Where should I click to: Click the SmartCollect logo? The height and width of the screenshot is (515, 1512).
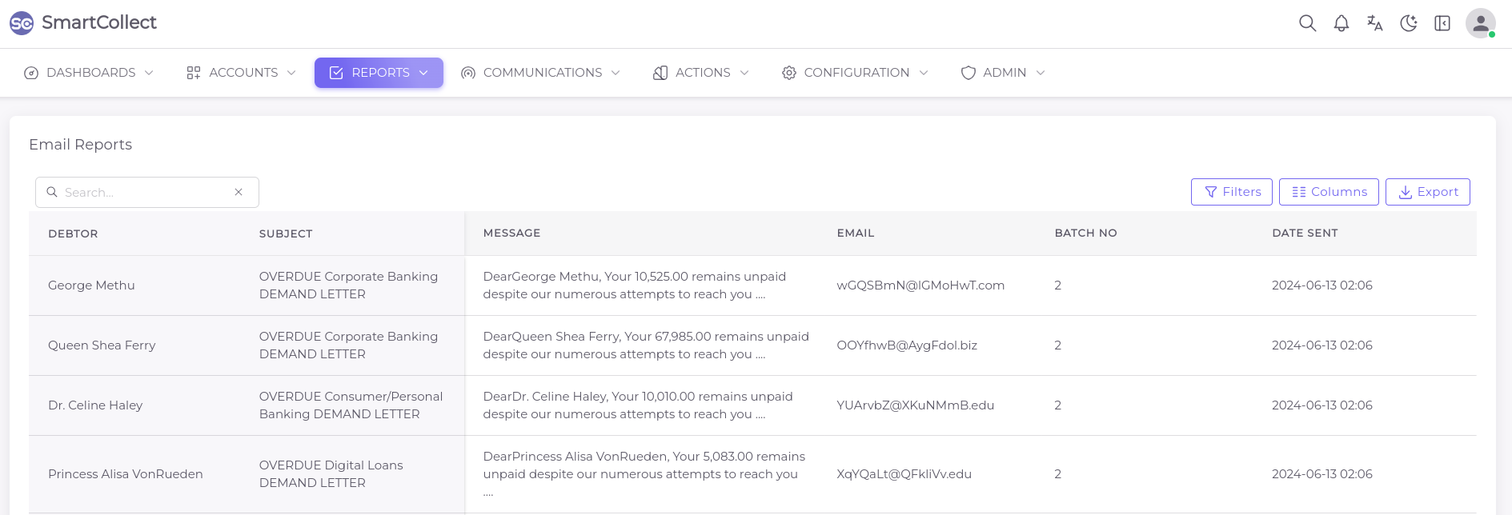point(22,23)
